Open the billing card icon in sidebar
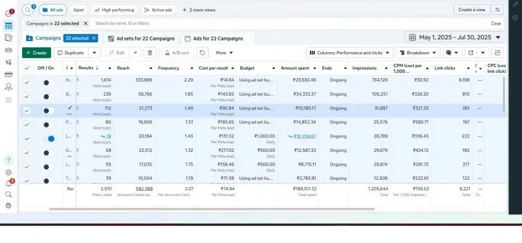This screenshot has height=243, width=522. pyautogui.click(x=8, y=74)
